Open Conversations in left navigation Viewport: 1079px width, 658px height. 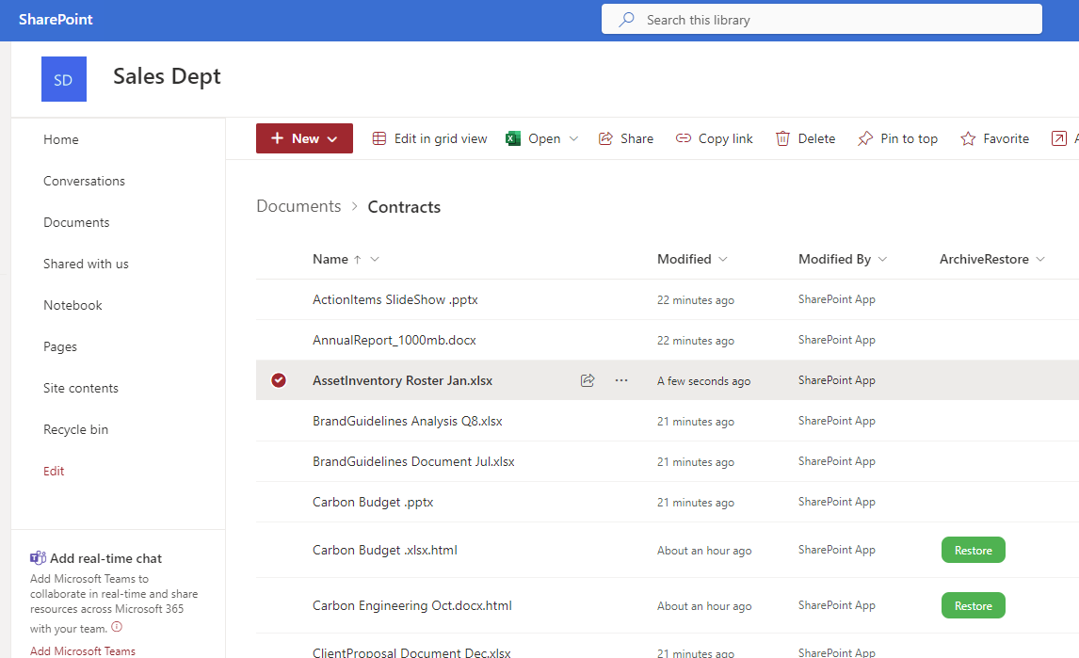click(84, 181)
